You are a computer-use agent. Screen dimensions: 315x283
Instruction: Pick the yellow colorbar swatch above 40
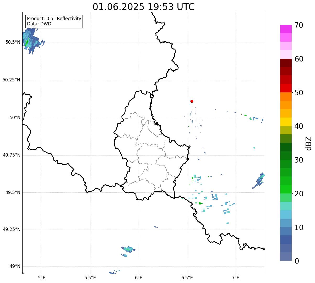pyautogui.click(x=286, y=122)
